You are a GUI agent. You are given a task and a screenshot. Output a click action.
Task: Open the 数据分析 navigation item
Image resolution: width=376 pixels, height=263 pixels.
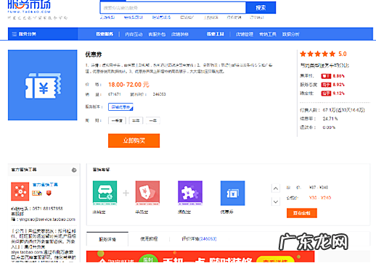(x=290, y=34)
